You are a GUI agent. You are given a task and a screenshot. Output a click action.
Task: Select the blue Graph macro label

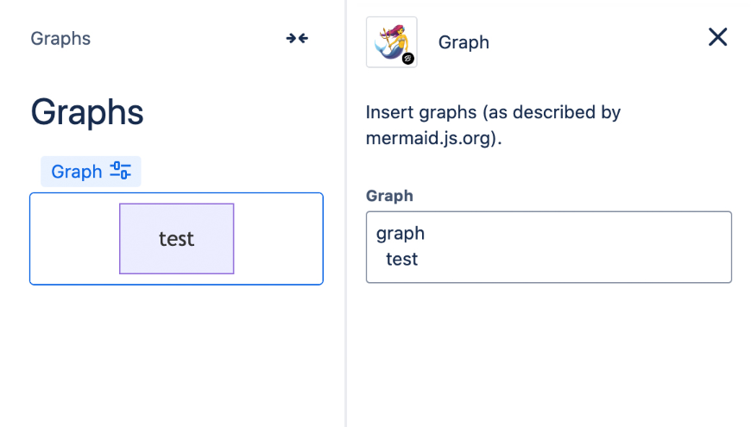click(77, 172)
